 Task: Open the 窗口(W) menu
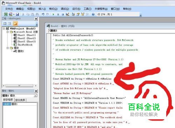pos(115,9)
